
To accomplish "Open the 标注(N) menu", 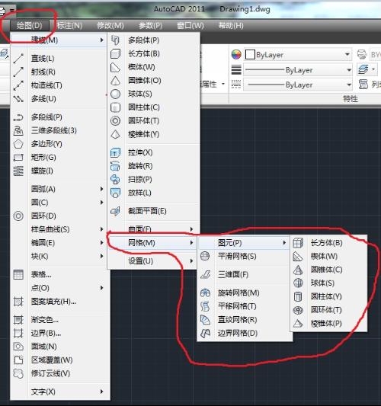I will point(69,26).
